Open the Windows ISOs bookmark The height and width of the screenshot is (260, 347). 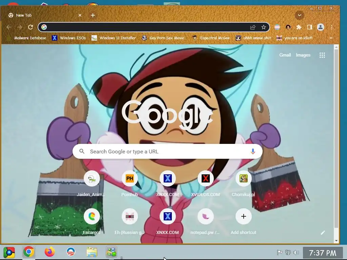coord(68,38)
